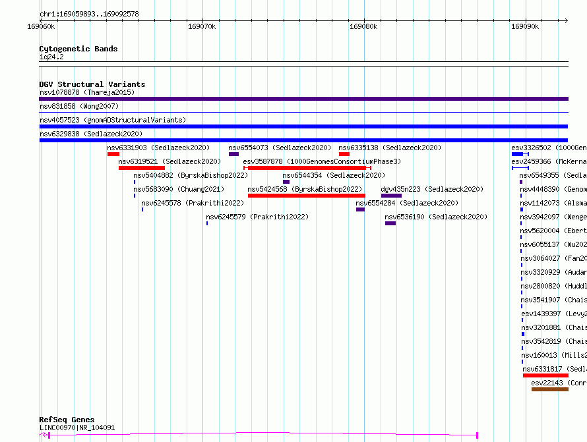Screen dimensions: 587x442
Task: Click the thick blue nsv4057523 bar
Action: coord(303,126)
